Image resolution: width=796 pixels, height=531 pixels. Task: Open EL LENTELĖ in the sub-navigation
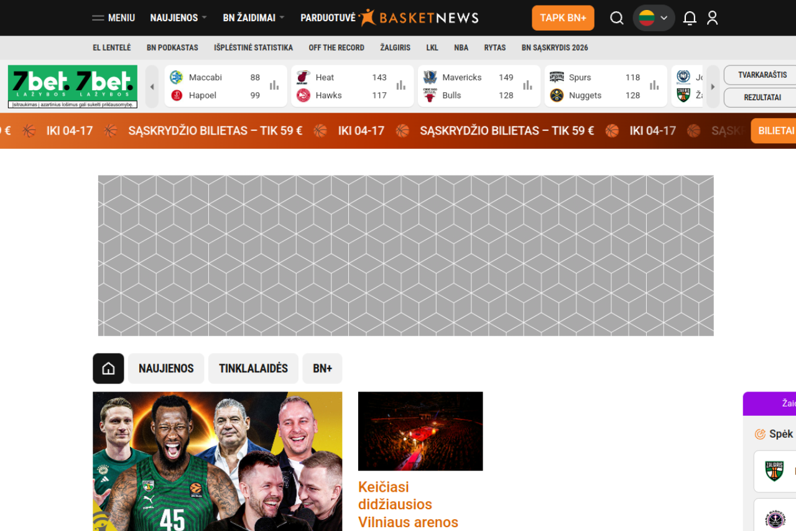click(112, 48)
